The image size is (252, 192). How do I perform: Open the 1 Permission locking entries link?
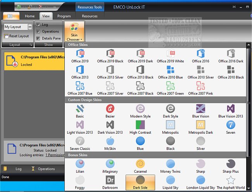pos(55,155)
